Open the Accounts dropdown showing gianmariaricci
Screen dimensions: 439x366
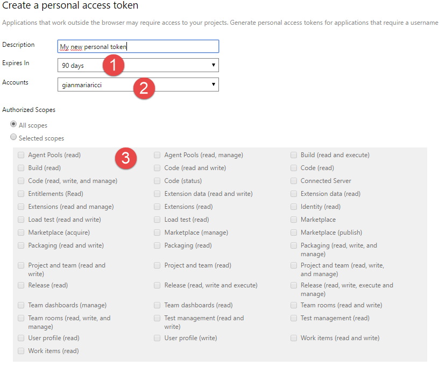coord(138,85)
